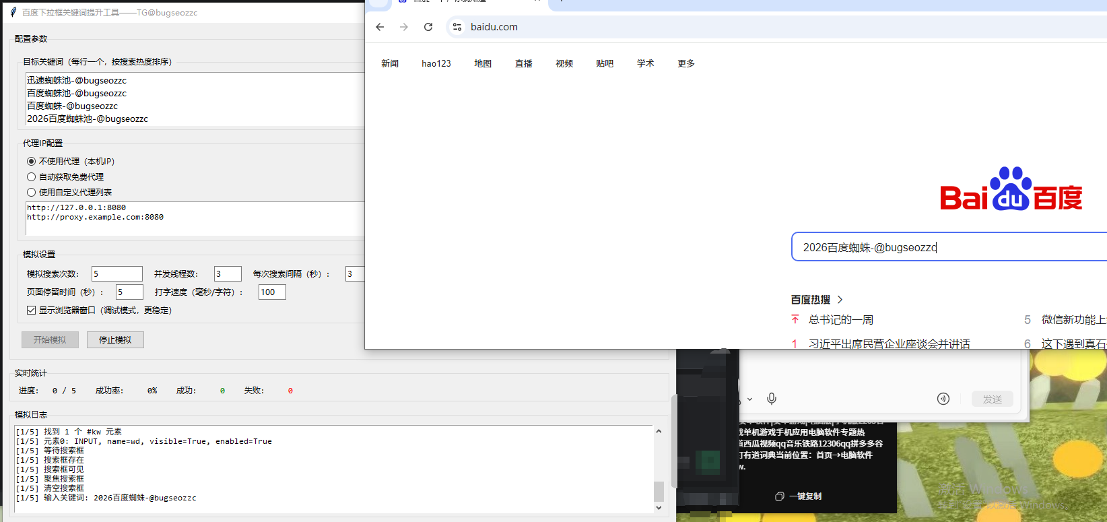Open site information icon beside baidu.com
The height and width of the screenshot is (522, 1107).
tap(457, 27)
